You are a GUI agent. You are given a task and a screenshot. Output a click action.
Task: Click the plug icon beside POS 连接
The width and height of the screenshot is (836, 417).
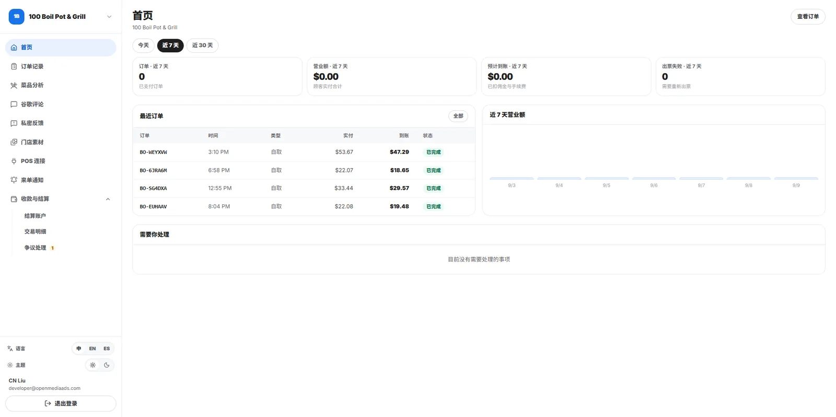tap(14, 161)
